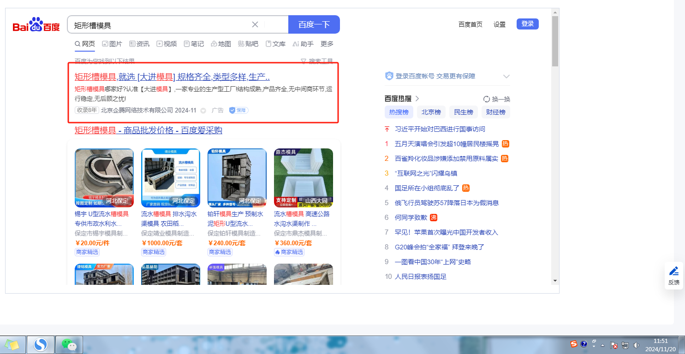685x354 pixels.
Task: Select the 热搜榜 tab
Action: [x=399, y=112]
